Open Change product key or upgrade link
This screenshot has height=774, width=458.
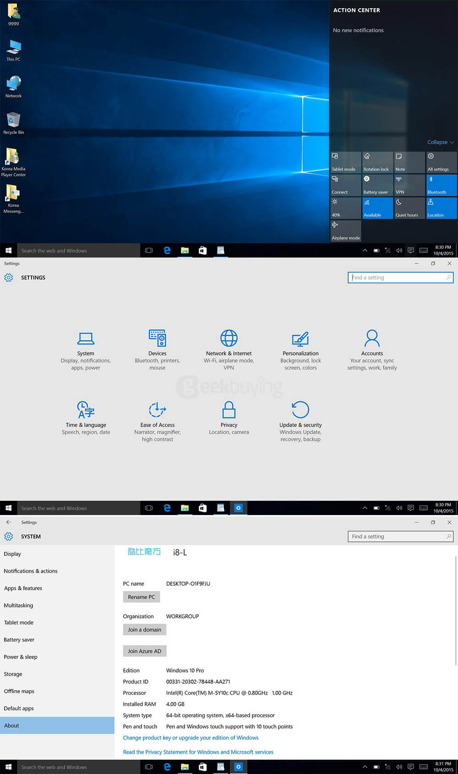point(191,738)
